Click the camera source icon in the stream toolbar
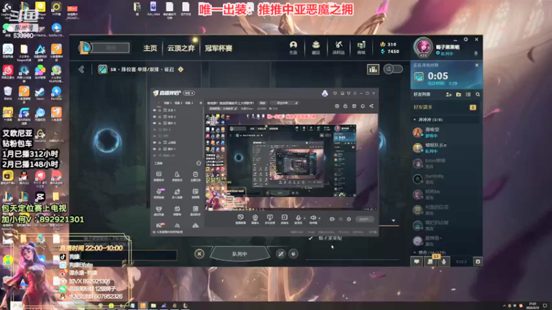 click(x=255, y=218)
